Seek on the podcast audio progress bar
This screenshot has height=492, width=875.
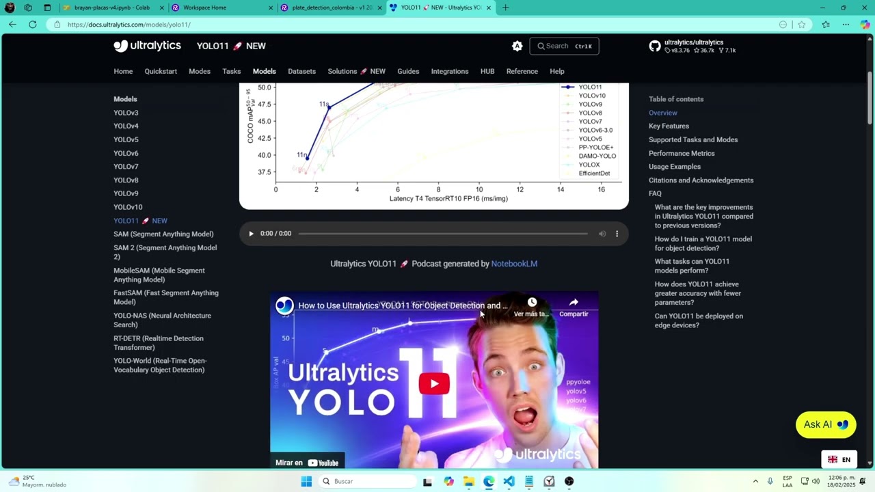point(443,234)
